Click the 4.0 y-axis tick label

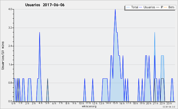point(10,9)
